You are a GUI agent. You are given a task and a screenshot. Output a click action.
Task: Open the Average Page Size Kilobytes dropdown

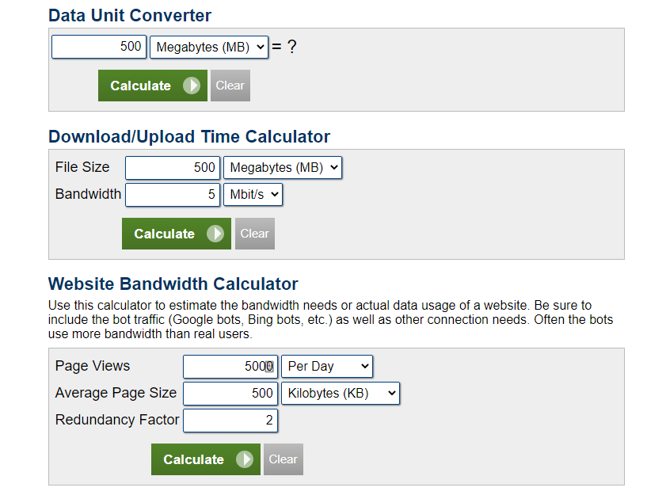[340, 393]
